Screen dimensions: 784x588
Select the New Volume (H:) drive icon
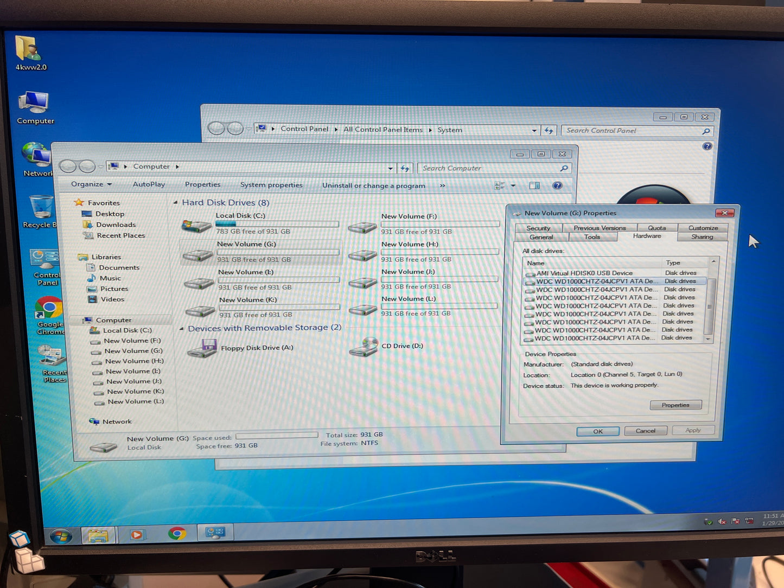pyautogui.click(x=362, y=254)
